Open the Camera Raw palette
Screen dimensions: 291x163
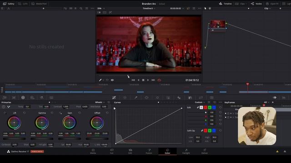(5, 98)
